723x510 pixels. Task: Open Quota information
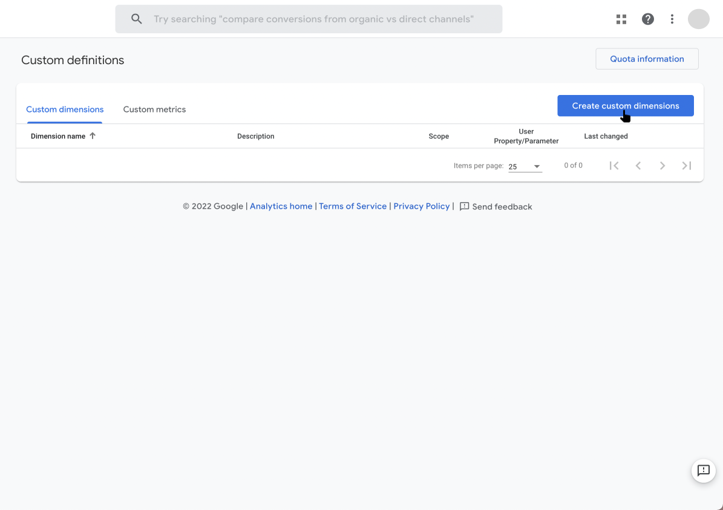[x=647, y=59]
